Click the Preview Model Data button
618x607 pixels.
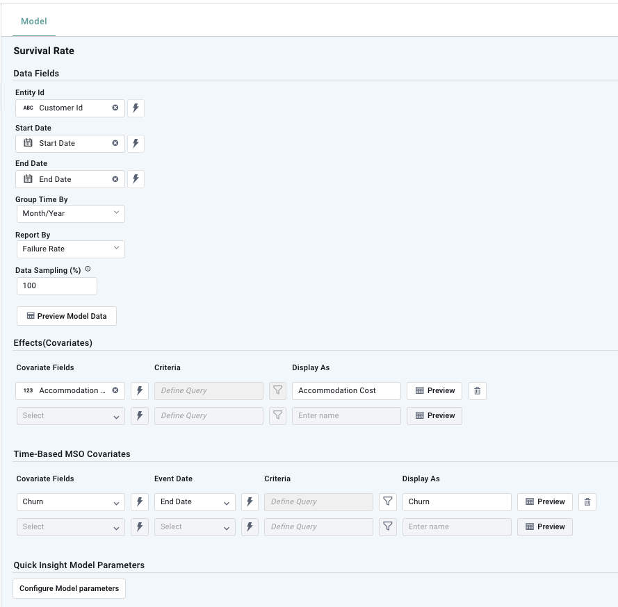point(67,316)
